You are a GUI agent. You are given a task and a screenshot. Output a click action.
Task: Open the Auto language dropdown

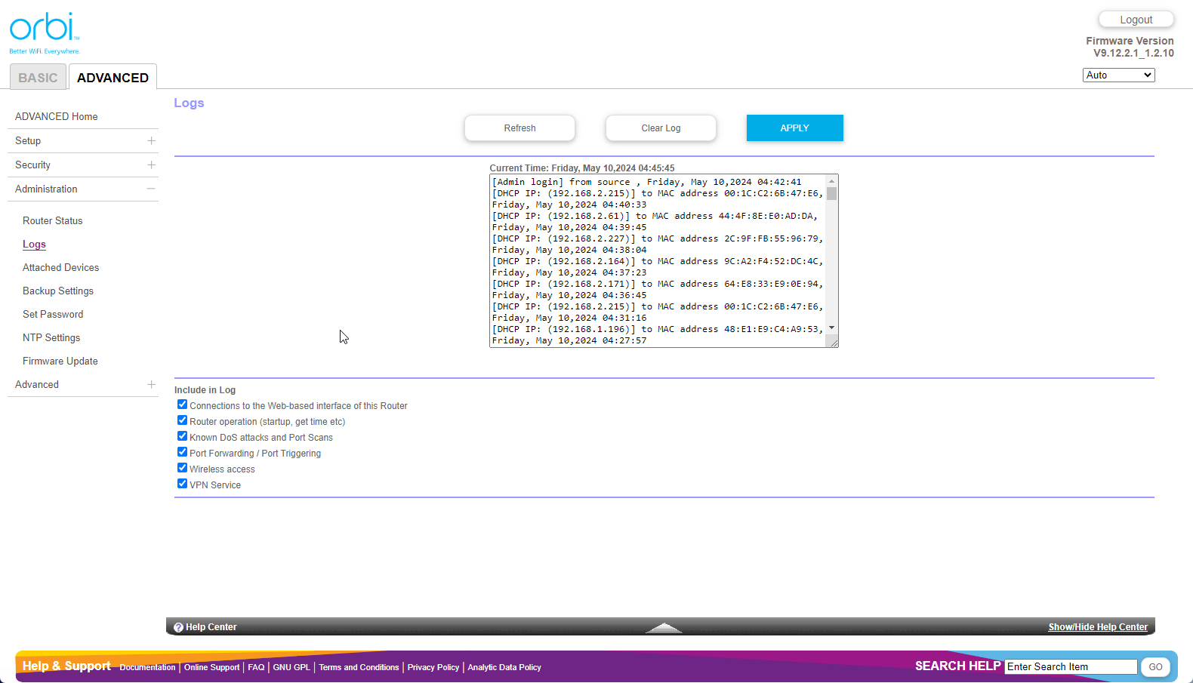click(x=1118, y=75)
